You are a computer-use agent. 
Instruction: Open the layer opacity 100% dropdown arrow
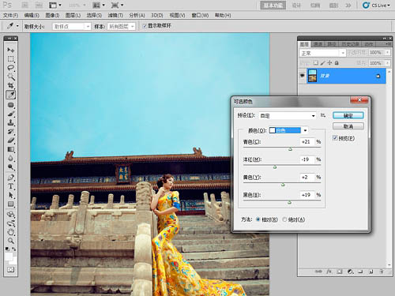click(388, 53)
